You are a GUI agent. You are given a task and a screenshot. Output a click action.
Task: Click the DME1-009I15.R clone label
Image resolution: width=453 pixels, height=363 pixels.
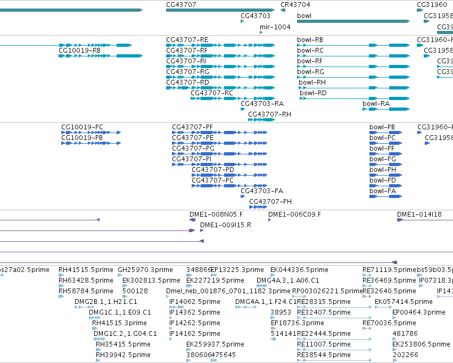click(x=226, y=225)
